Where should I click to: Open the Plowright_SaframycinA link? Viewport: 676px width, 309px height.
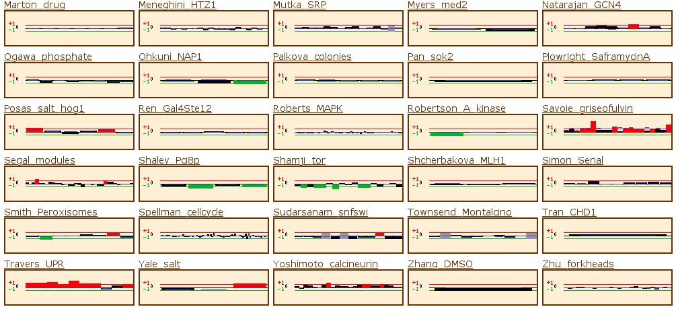point(596,57)
